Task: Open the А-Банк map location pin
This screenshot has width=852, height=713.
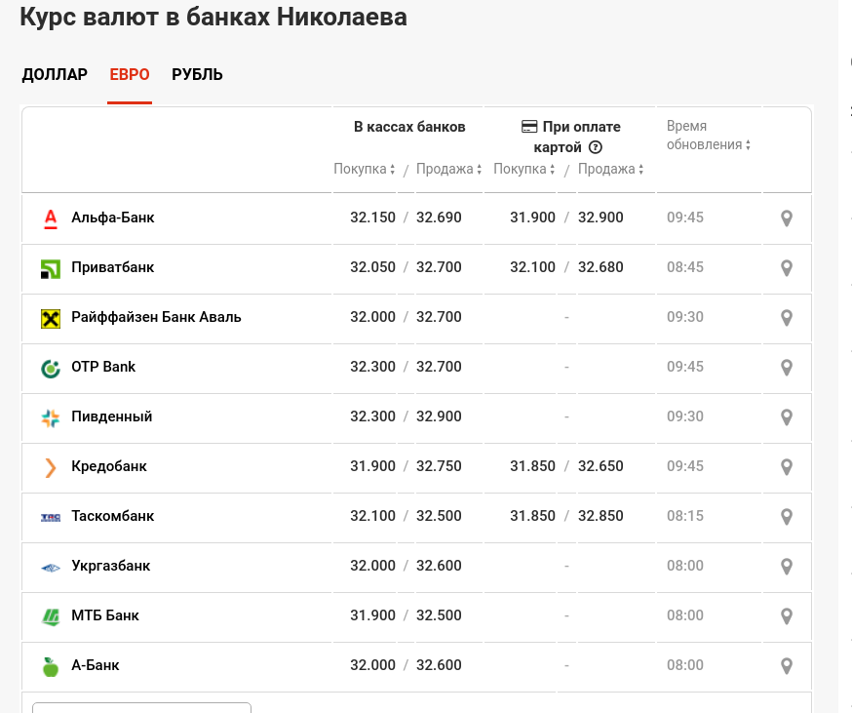Action: [787, 665]
